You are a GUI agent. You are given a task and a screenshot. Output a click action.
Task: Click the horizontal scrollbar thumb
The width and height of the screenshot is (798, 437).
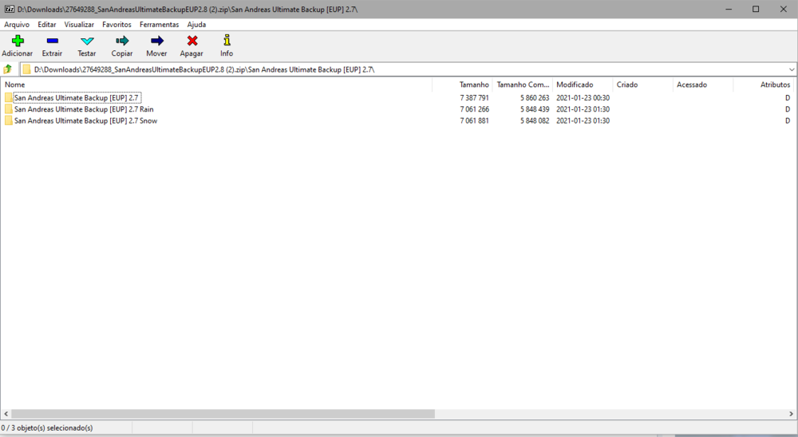coord(223,414)
